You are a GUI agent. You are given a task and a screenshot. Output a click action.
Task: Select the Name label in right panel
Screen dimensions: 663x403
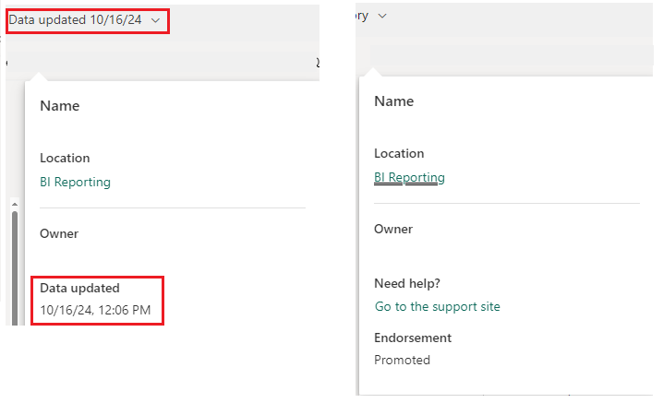393,101
